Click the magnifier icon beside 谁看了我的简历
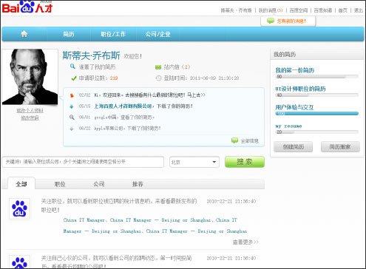Viewport: 366px width, 269px height. [x=72, y=67]
